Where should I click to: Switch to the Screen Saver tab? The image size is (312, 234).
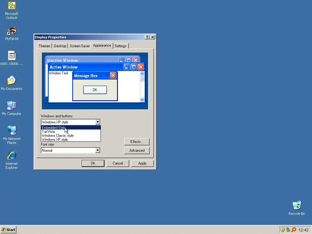tap(80, 46)
